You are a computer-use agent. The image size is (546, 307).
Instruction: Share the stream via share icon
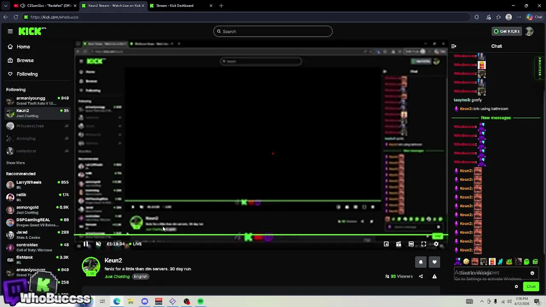click(x=421, y=276)
